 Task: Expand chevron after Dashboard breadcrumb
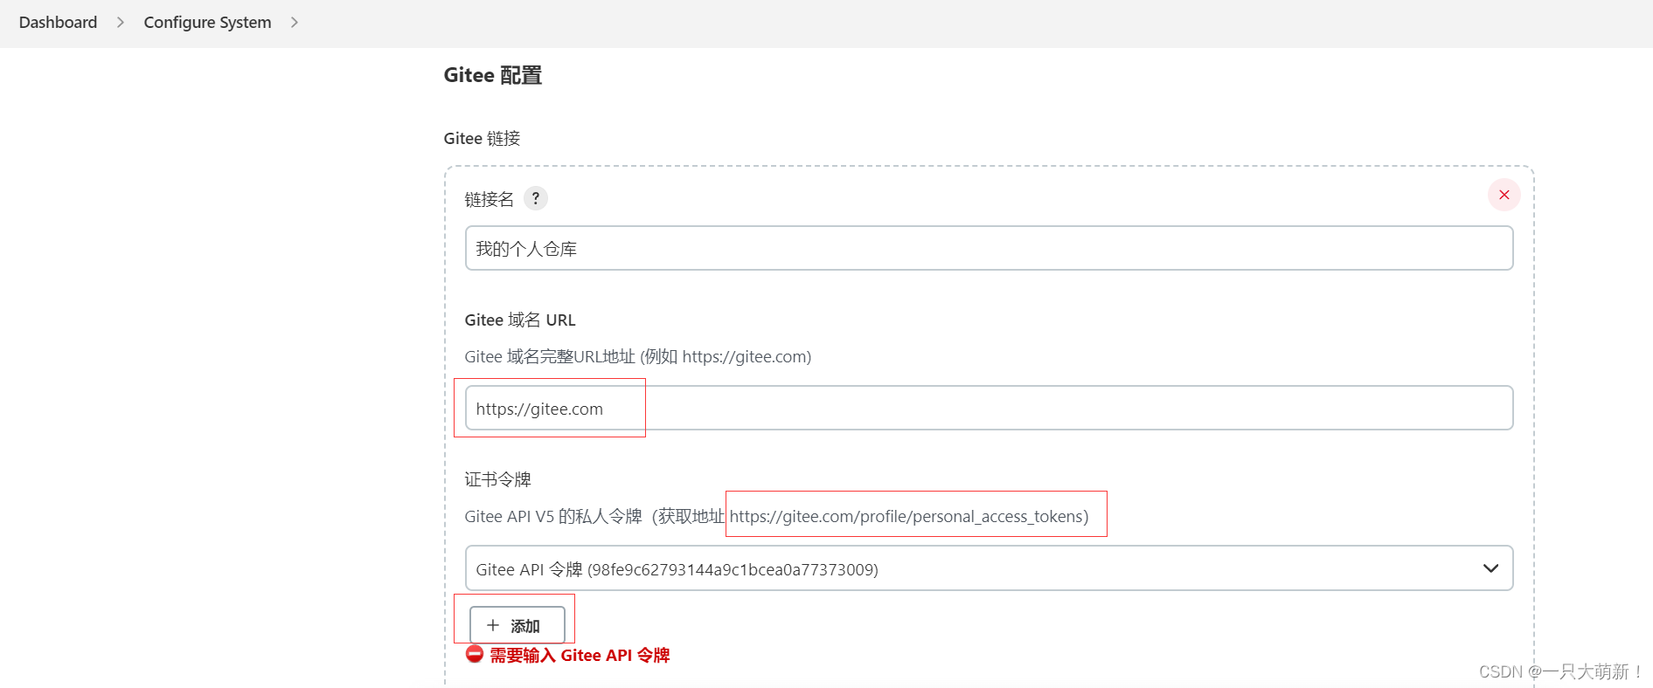(121, 23)
